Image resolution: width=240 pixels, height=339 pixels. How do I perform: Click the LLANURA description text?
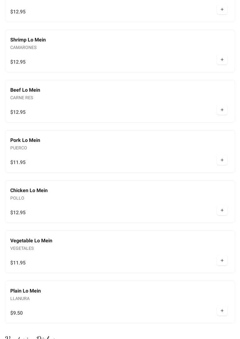[20, 299]
